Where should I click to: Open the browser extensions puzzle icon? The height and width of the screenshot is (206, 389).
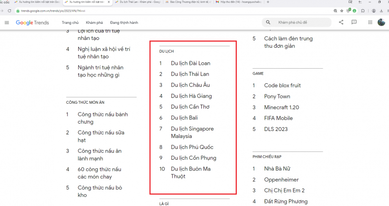click(364, 10)
